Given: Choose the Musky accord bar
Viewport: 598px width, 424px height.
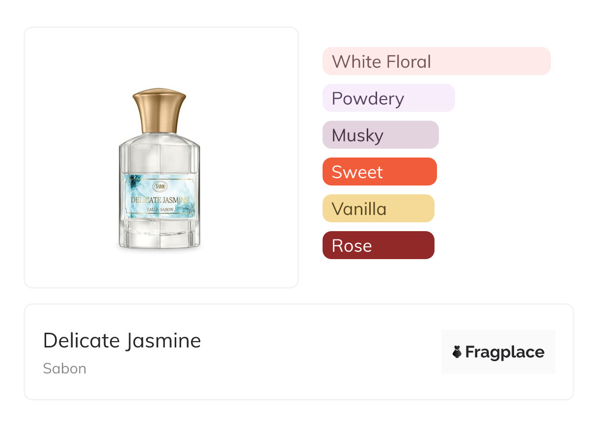Looking at the screenshot, I should (381, 135).
